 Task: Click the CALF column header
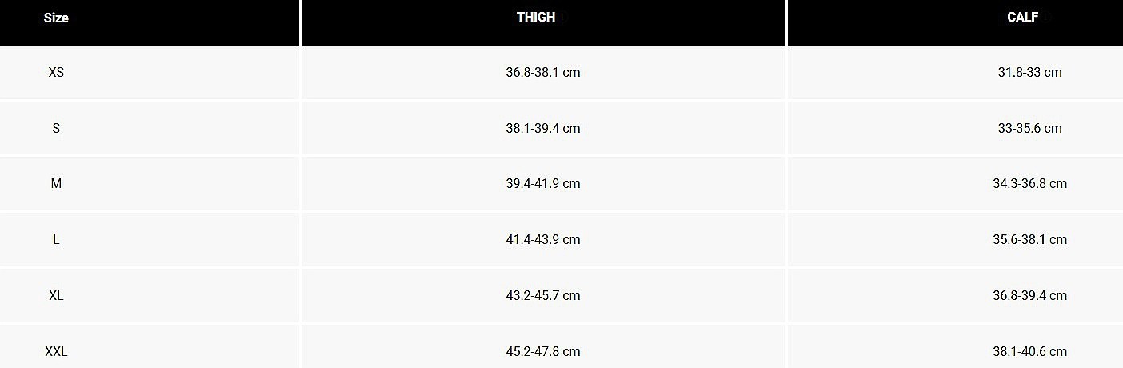[x=1023, y=17]
